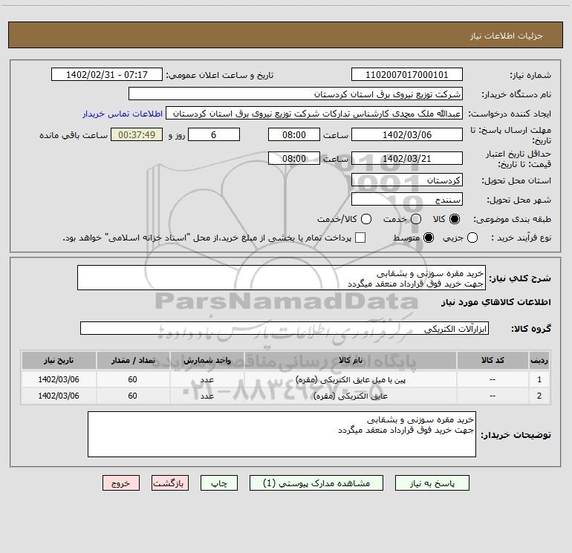Click request creator field عبدالله ملک محمدی
The width and height of the screenshot is (572, 553).
click(314, 113)
